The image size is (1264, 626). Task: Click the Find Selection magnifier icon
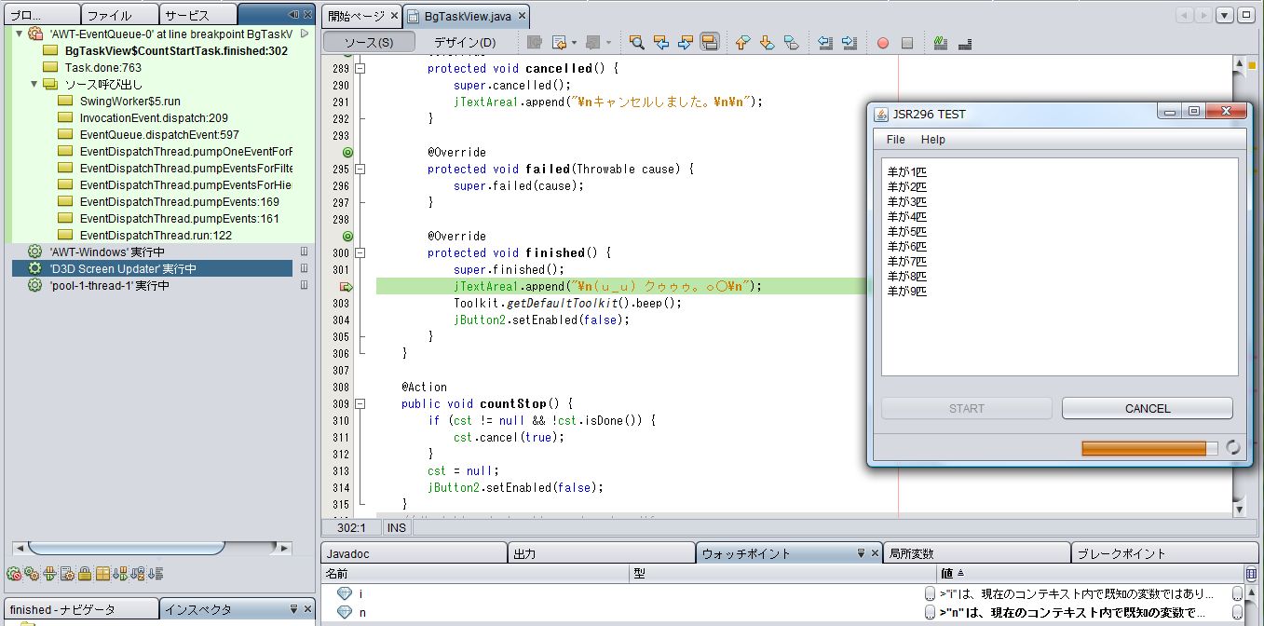[637, 43]
